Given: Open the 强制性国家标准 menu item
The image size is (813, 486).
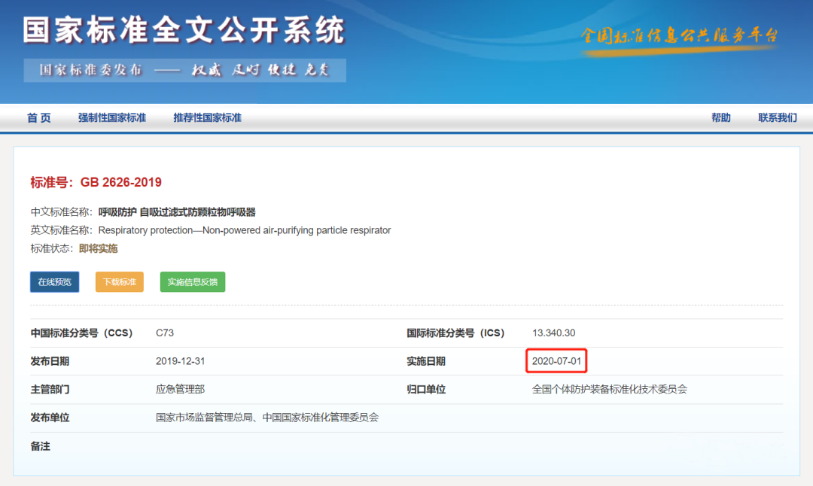Looking at the screenshot, I should (x=112, y=117).
